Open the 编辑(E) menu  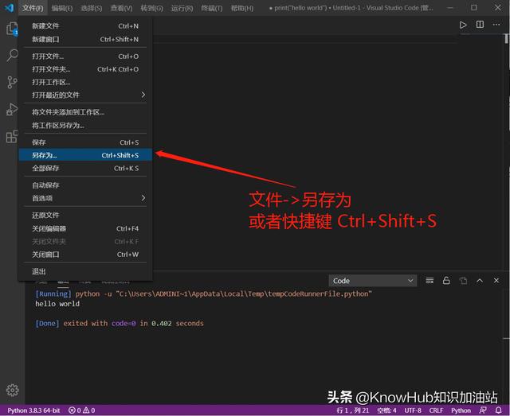(x=62, y=8)
